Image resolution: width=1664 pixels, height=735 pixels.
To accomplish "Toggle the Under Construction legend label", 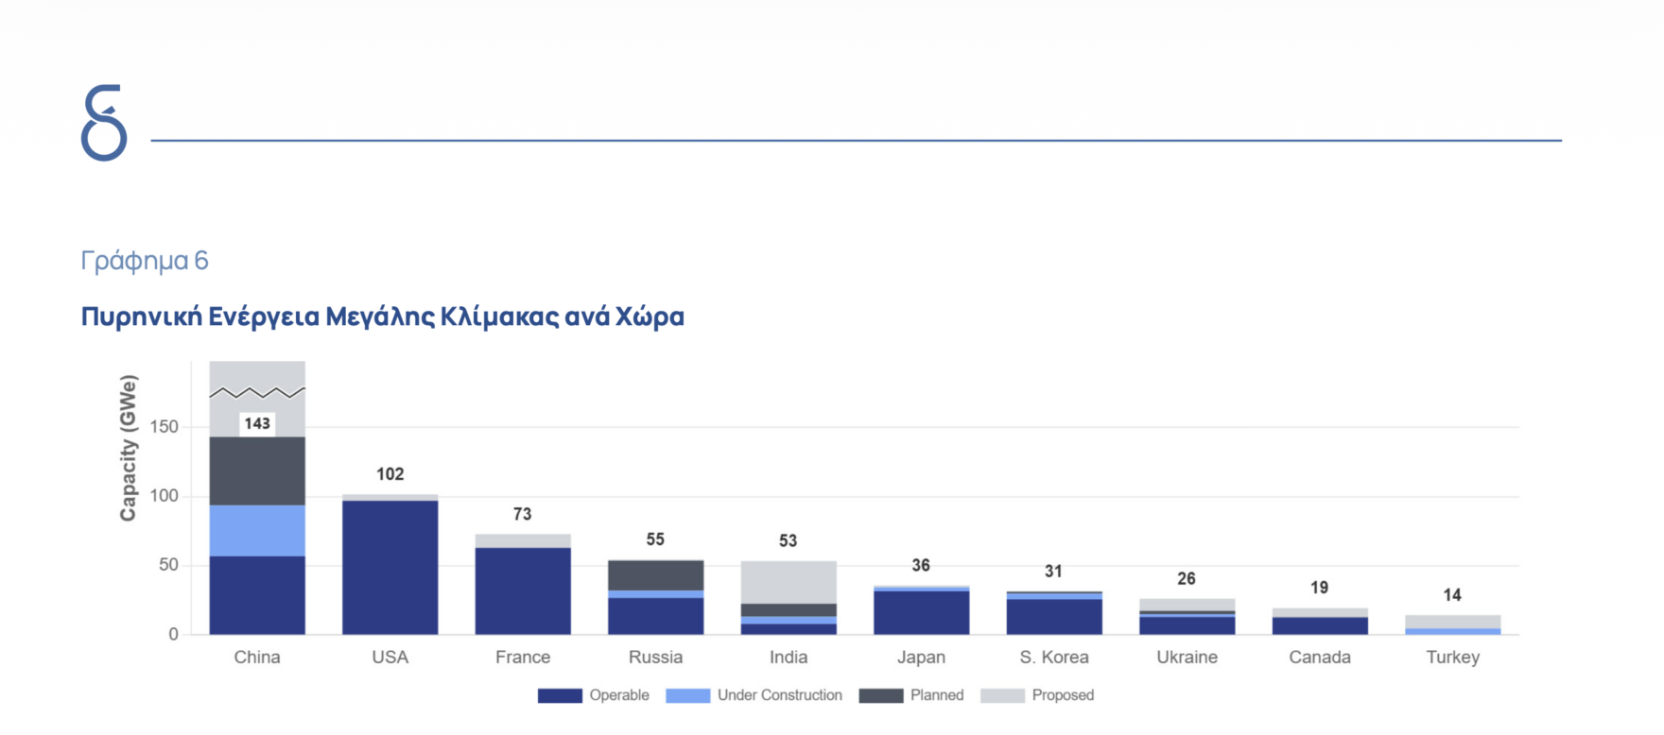I will 779,695.
